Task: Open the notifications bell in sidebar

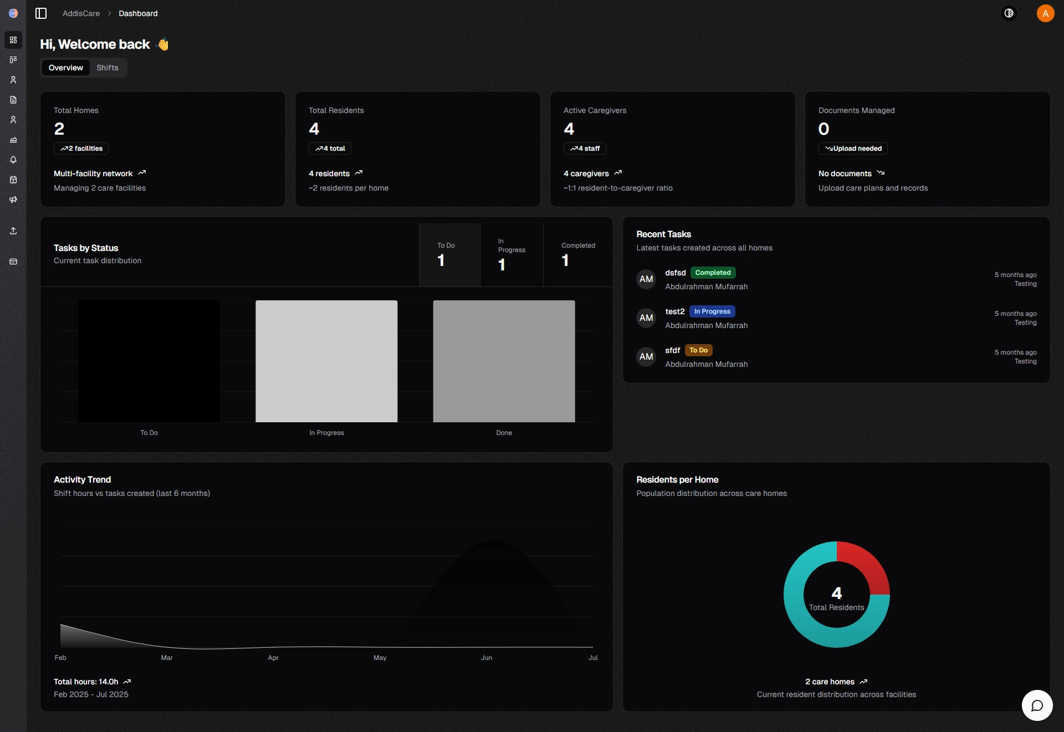Action: pos(13,160)
